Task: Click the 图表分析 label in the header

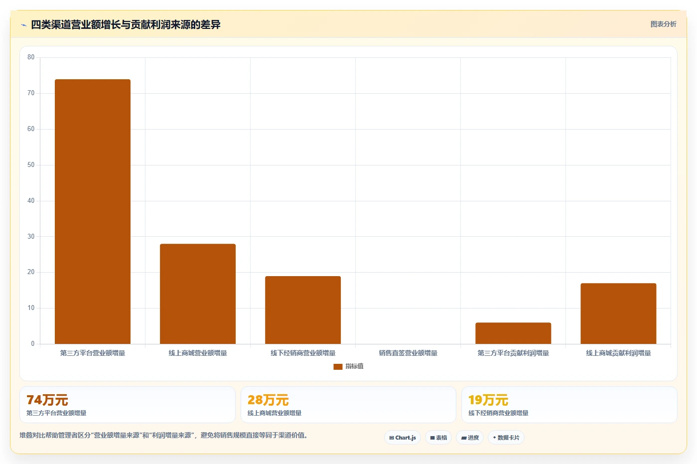Action: tap(663, 24)
